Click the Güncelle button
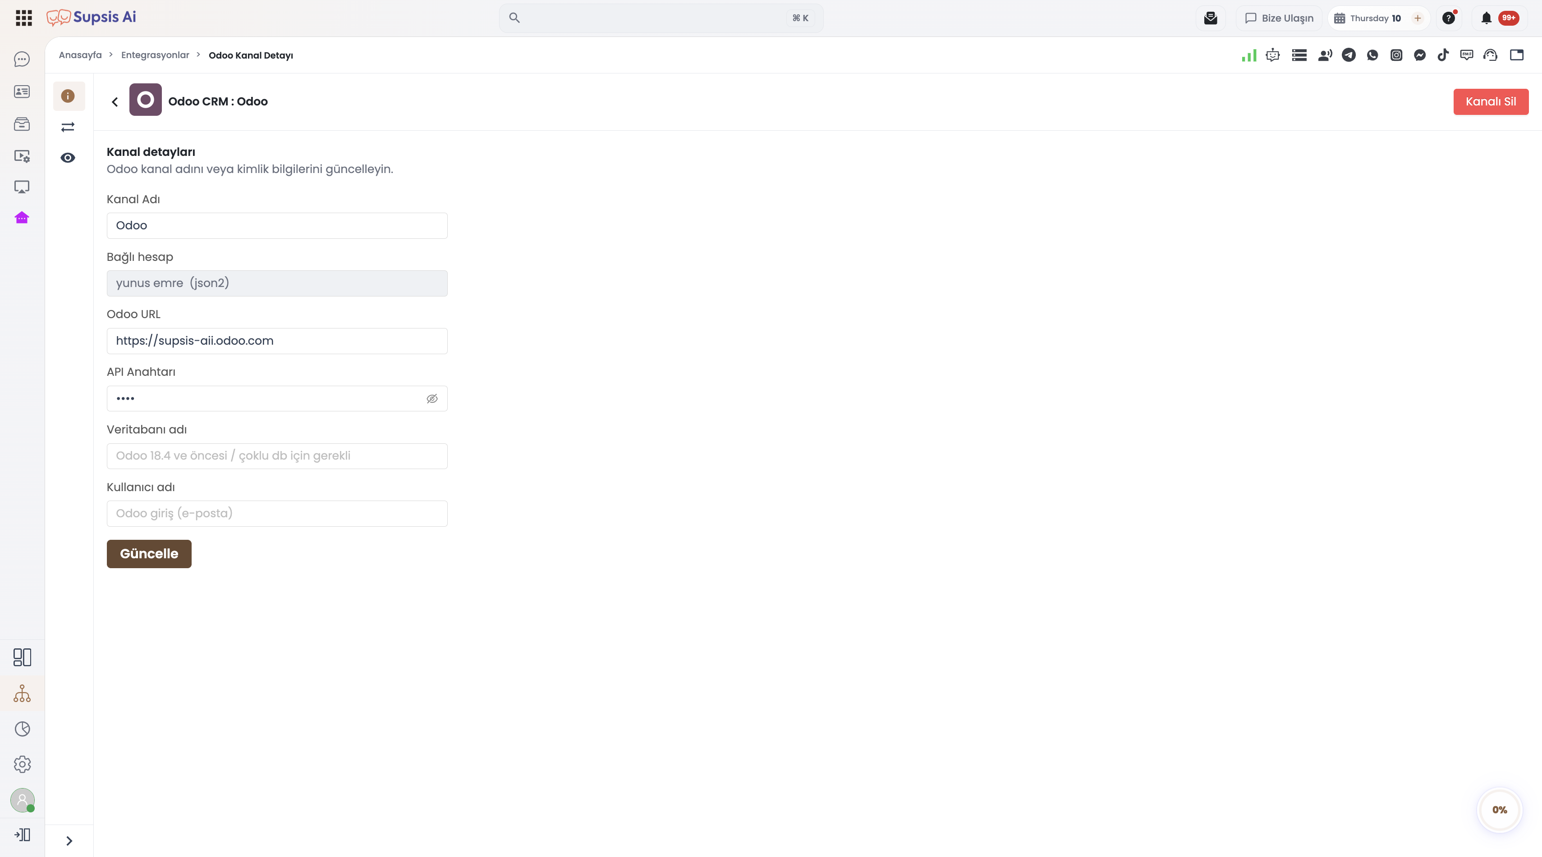 149,554
